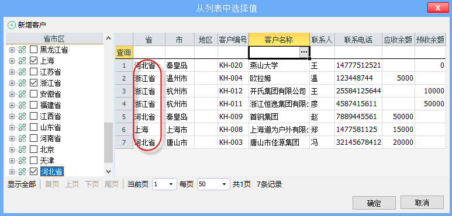Uncheck the 河北省 checkbox
452x216 pixels.
tap(34, 172)
